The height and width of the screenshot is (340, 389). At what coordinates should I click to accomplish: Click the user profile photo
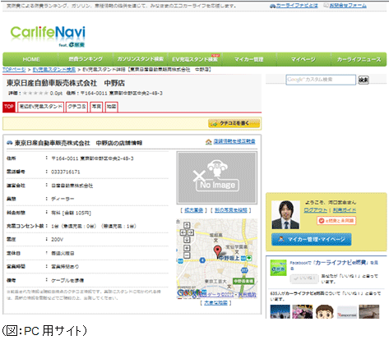[285, 214]
